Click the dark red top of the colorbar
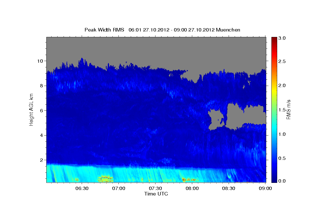The height and width of the screenshot is (219, 329). [274, 39]
